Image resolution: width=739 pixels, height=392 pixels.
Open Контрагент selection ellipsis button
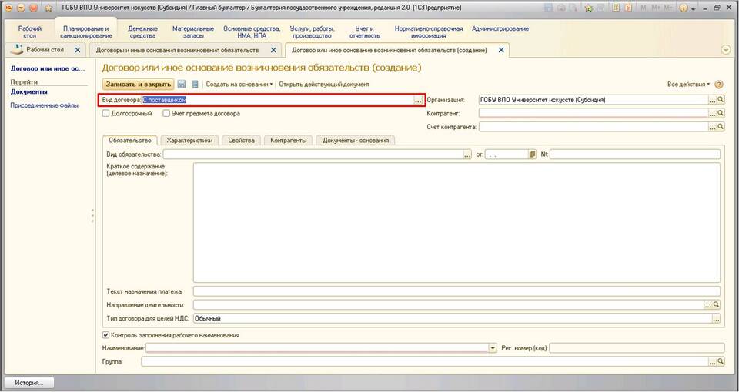[x=713, y=113]
